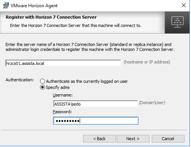The width and height of the screenshot is (191, 147).
Task: Click the (hostname or IP address) hint
Action: point(147,62)
